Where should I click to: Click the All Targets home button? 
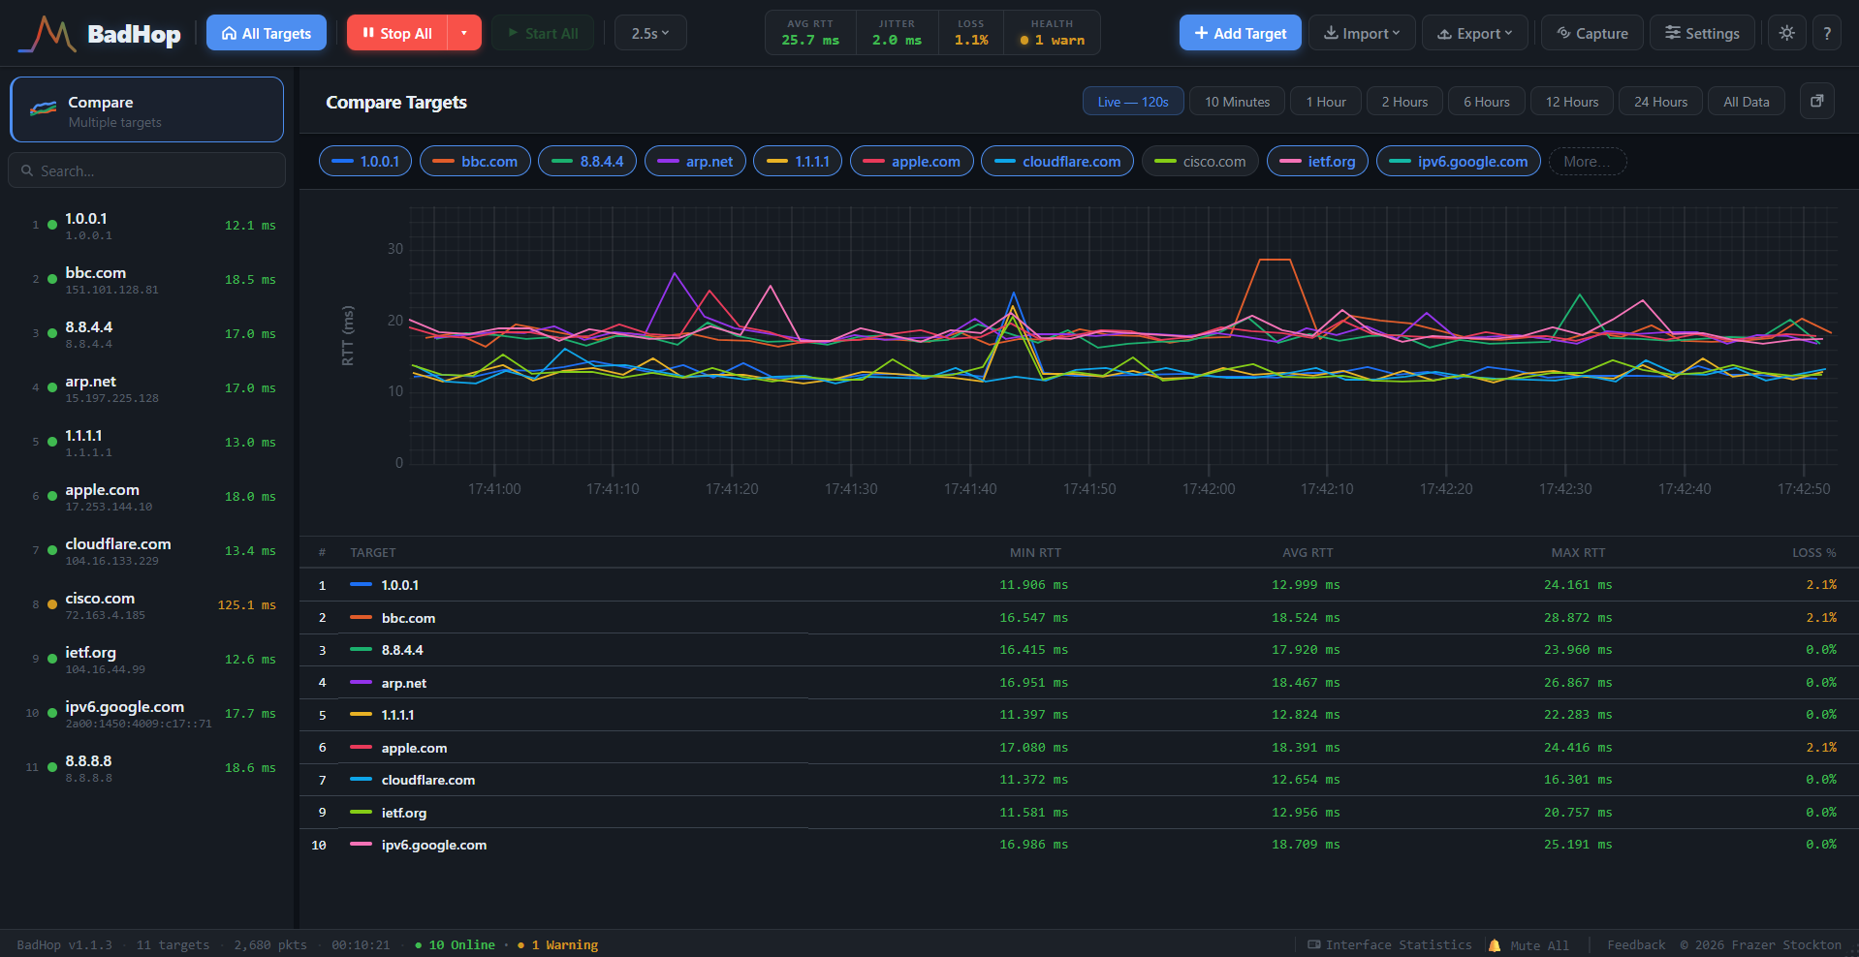coord(267,33)
